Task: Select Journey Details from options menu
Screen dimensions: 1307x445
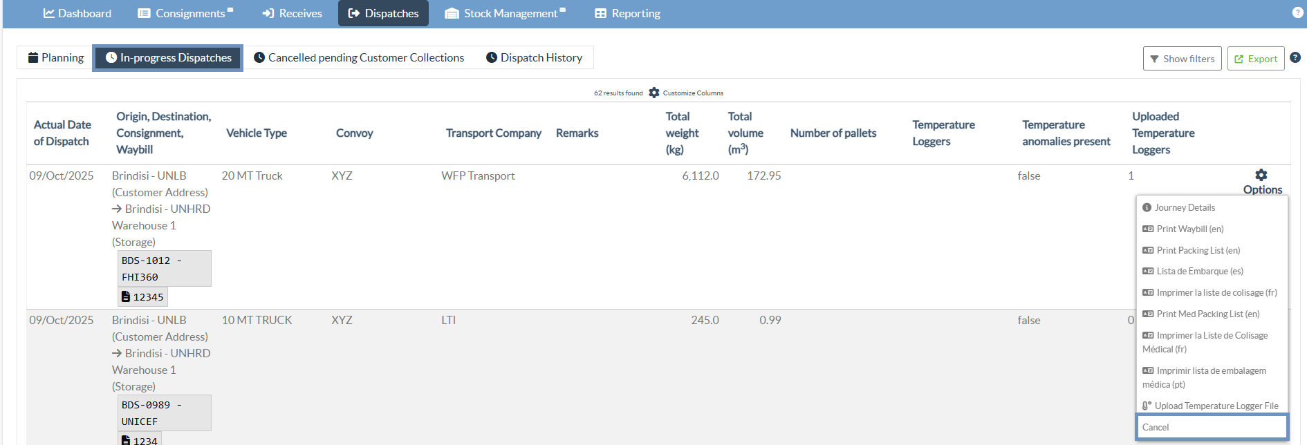Action: (1184, 207)
